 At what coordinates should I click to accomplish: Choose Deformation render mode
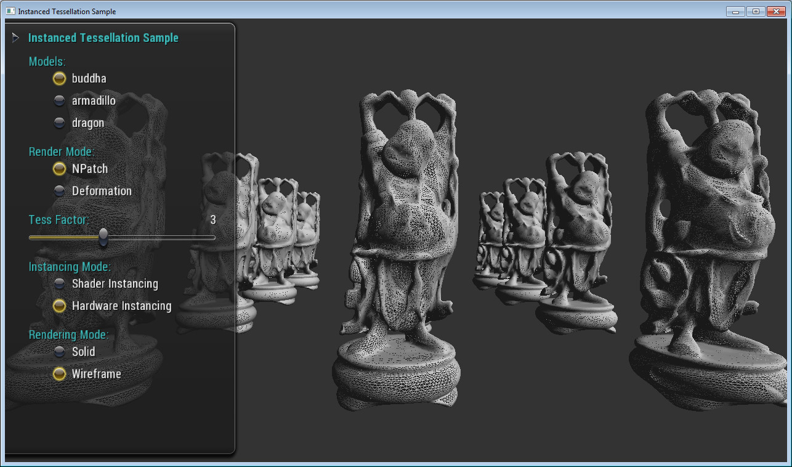(x=60, y=191)
